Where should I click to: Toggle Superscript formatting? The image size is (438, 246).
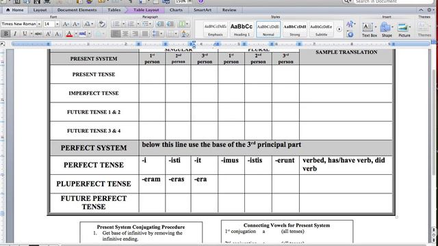pos(48,33)
